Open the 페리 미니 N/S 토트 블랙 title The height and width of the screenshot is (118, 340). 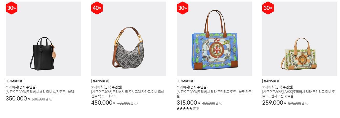pyautogui.click(x=40, y=92)
